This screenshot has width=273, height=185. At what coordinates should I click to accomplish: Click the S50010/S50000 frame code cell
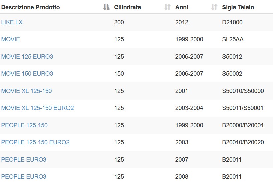click(x=243, y=91)
